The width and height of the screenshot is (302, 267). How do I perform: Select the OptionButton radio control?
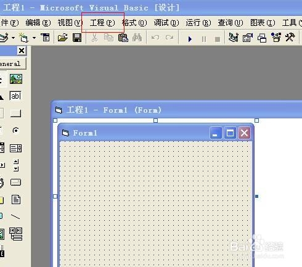click(15, 130)
